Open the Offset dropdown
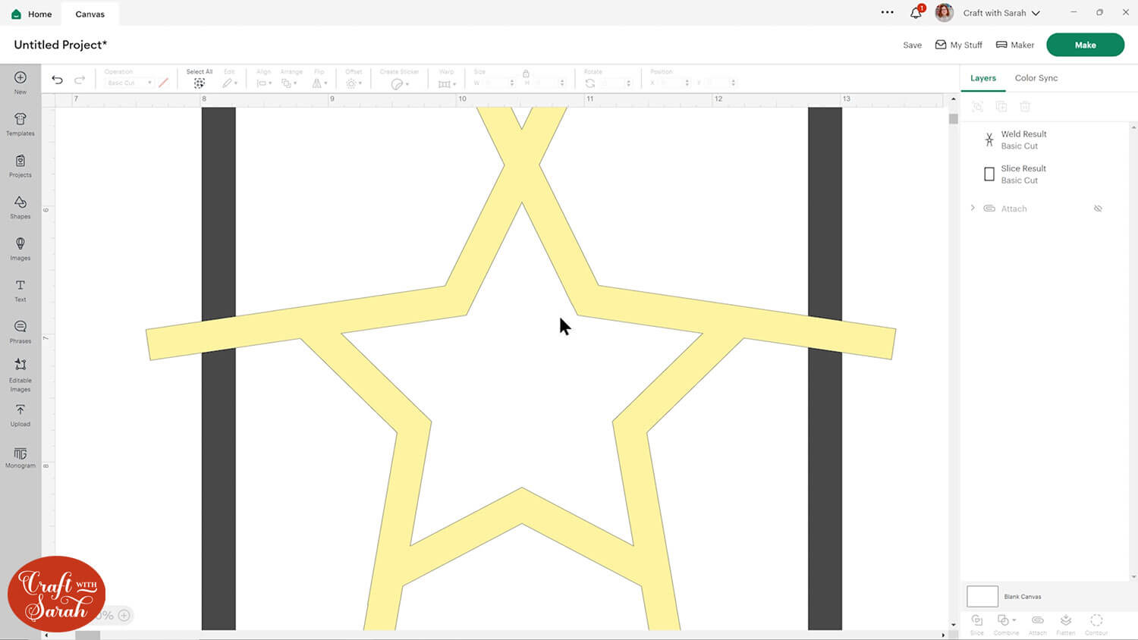The width and height of the screenshot is (1138, 640). coord(354,83)
